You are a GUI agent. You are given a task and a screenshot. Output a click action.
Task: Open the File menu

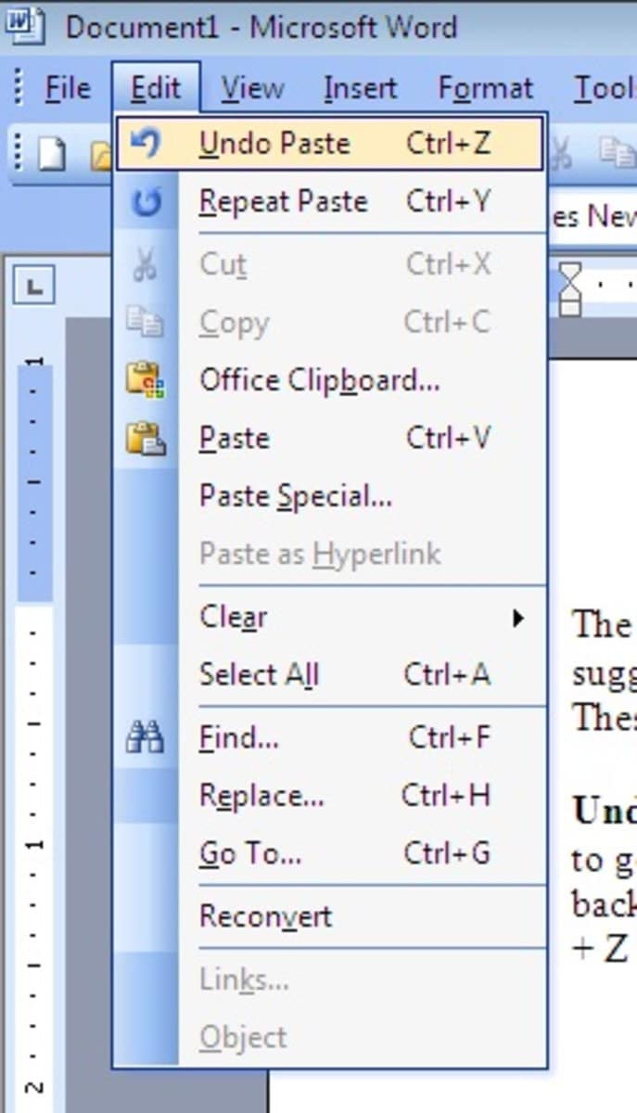[65, 88]
